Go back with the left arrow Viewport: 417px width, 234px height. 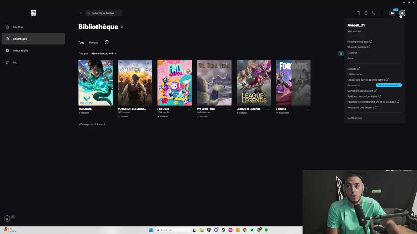(81, 13)
